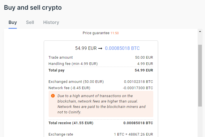205x137 pixels.
Task: Select the Trade amount label
Action: point(61,58)
